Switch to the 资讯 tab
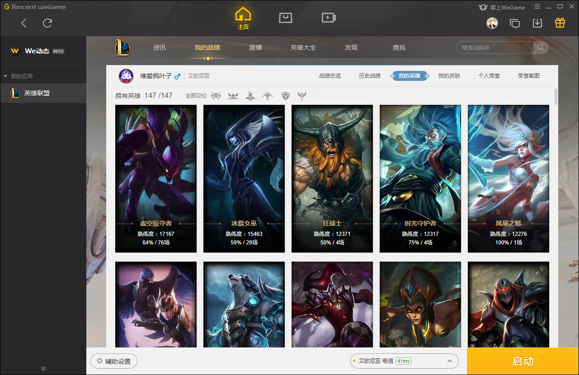The width and height of the screenshot is (579, 375). click(160, 47)
